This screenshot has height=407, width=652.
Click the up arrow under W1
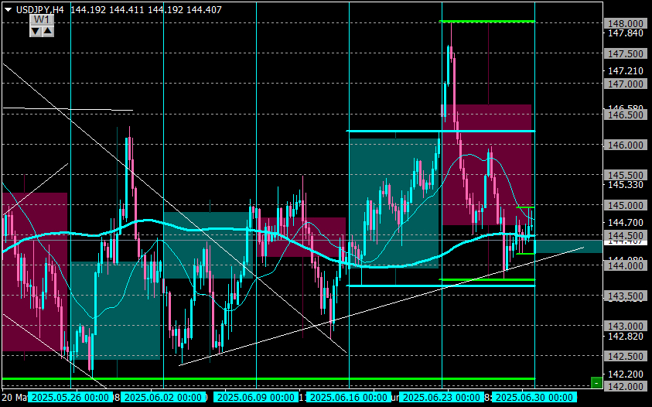pyautogui.click(x=48, y=31)
